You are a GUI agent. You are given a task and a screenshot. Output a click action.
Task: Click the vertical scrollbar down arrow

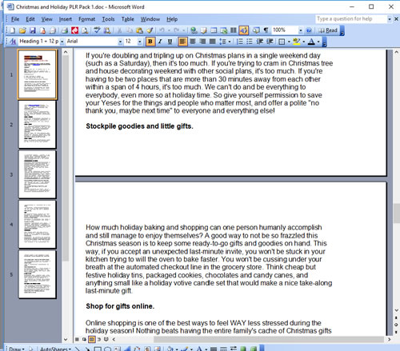tap(397, 310)
